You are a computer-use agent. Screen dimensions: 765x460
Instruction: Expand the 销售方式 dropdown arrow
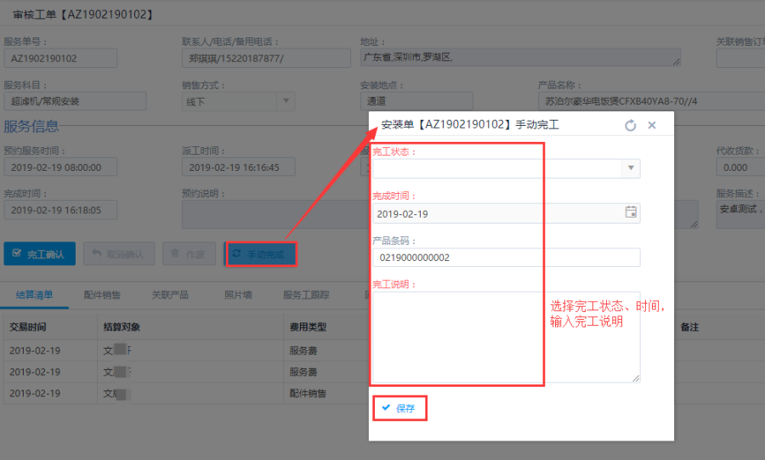(x=286, y=101)
